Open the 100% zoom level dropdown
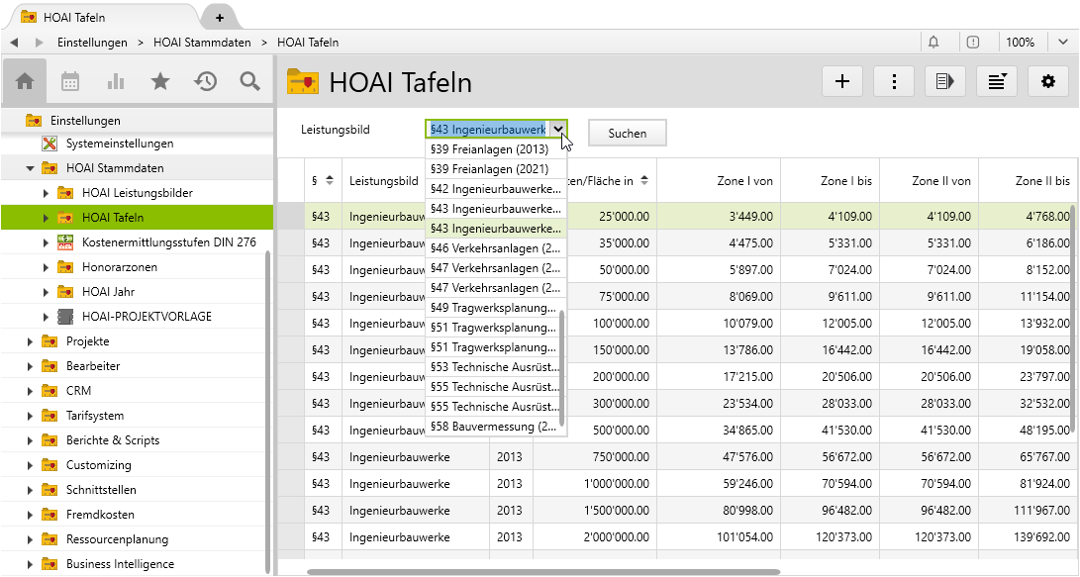 tap(1031, 43)
